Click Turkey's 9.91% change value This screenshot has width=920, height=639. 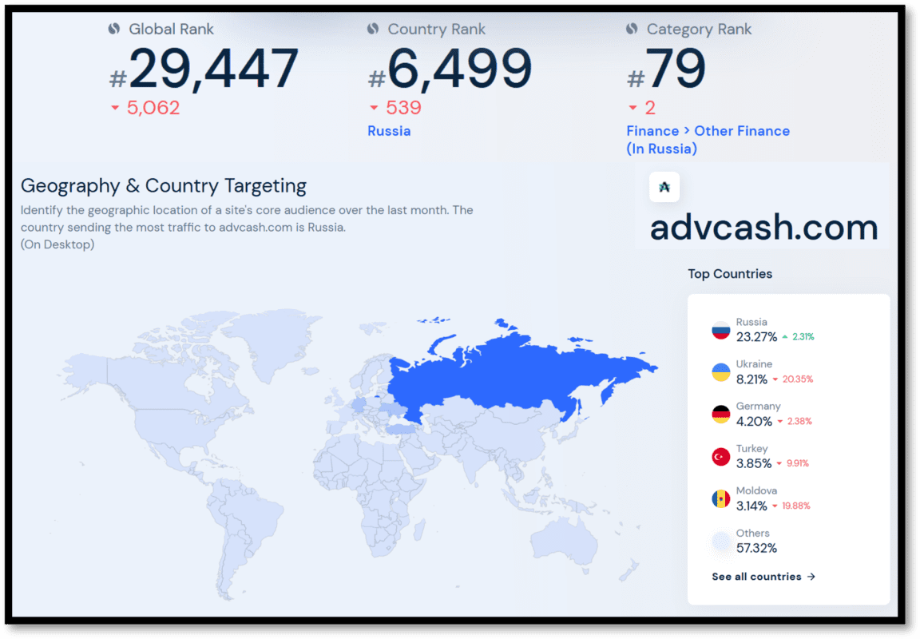(x=797, y=463)
